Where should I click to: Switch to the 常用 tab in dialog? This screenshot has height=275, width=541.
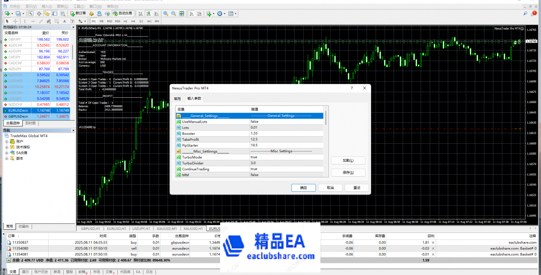[x=177, y=99]
